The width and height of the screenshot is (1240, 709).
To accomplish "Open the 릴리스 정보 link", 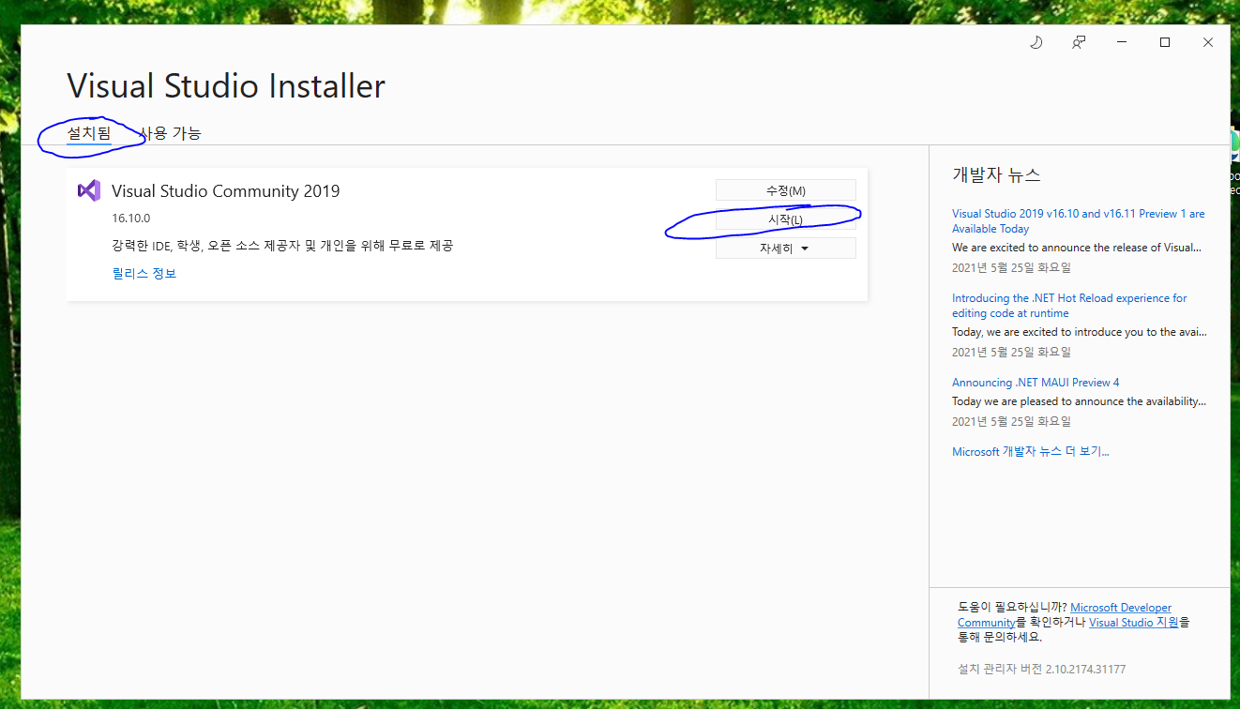I will point(144,273).
